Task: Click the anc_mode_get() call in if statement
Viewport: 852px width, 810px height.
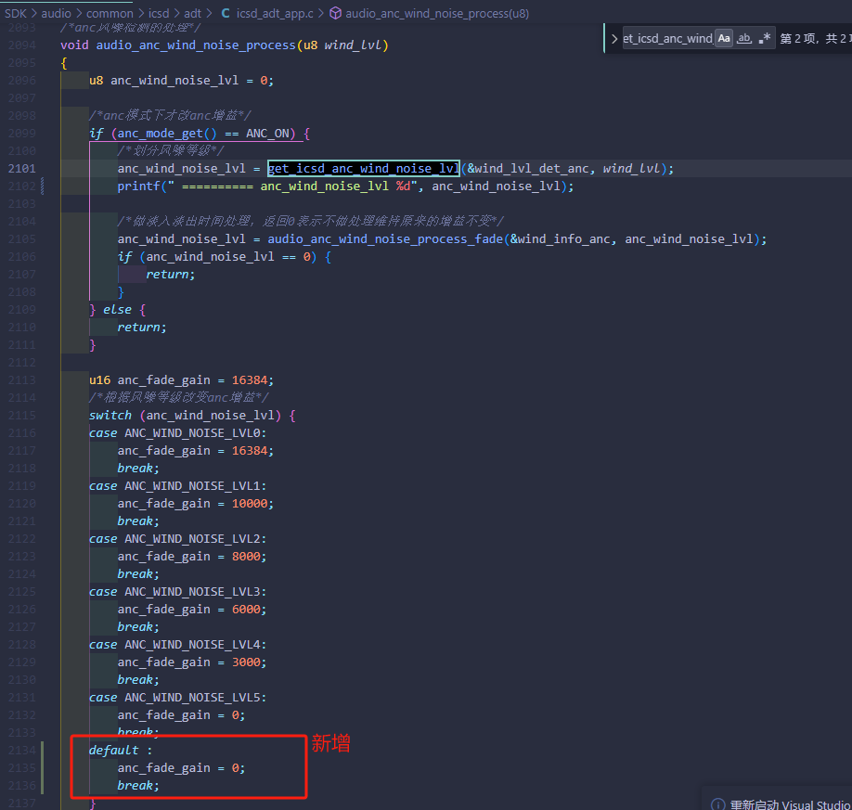Action: coord(167,134)
